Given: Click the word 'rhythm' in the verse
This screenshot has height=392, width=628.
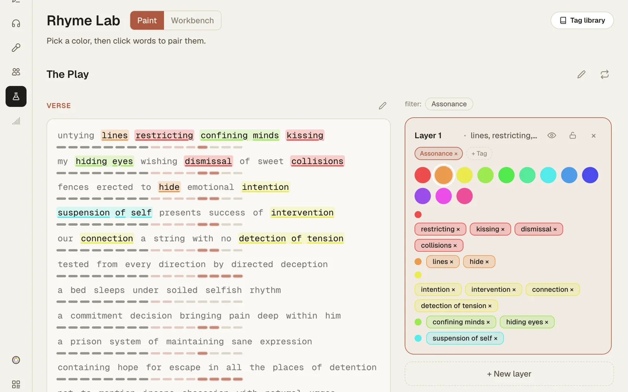Looking at the screenshot, I should pyautogui.click(x=265, y=290).
